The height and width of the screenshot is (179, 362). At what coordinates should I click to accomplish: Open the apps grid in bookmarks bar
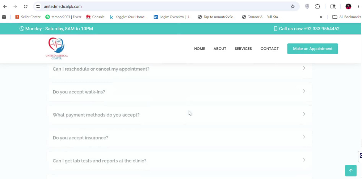(4, 17)
